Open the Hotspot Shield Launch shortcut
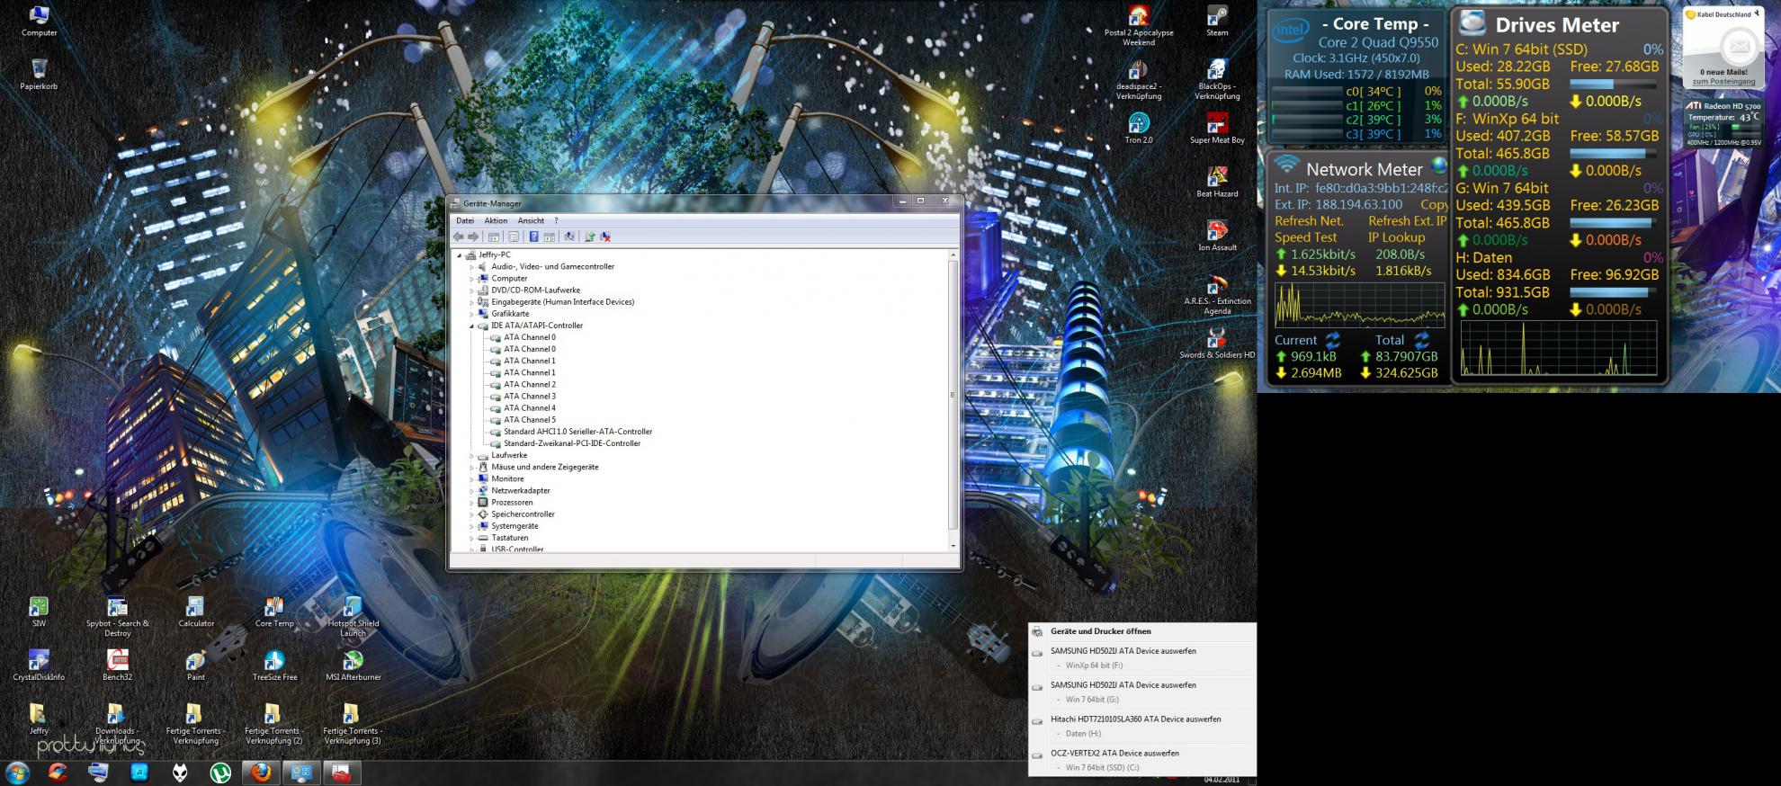 click(x=353, y=616)
